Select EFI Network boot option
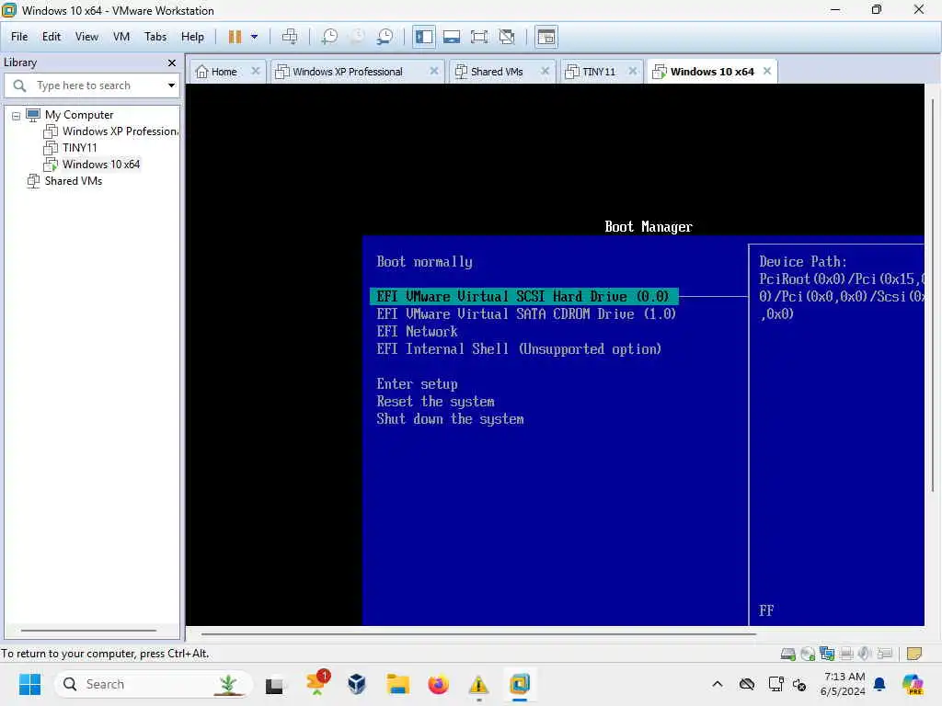 click(x=417, y=331)
